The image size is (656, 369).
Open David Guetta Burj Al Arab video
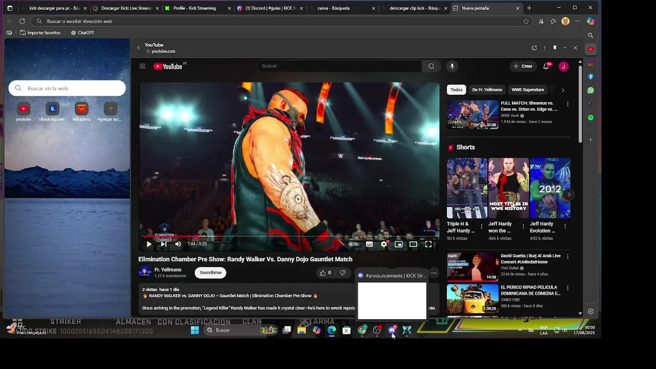473,266
